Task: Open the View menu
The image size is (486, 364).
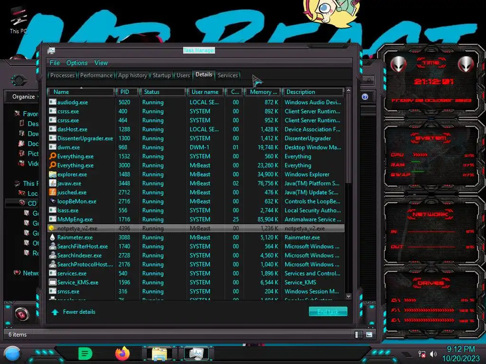Action: point(101,63)
